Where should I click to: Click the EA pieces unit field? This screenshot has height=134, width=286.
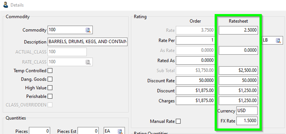(114, 131)
